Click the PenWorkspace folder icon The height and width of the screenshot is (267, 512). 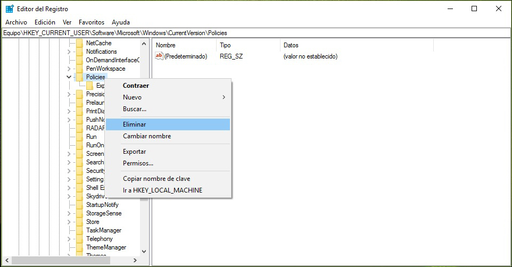click(79, 69)
